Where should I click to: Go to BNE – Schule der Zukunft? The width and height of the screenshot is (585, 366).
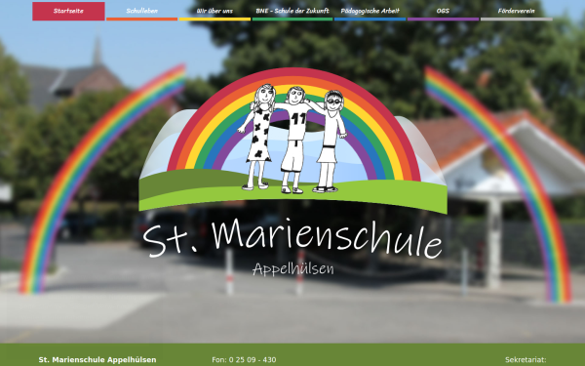click(292, 11)
